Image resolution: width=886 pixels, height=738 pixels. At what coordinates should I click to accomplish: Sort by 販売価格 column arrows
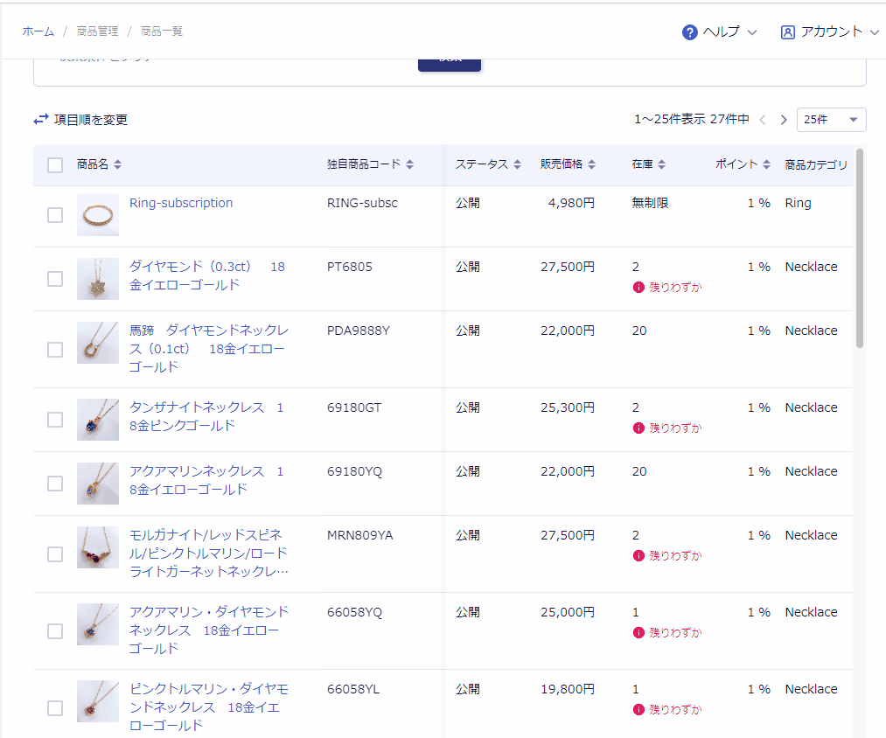click(591, 164)
